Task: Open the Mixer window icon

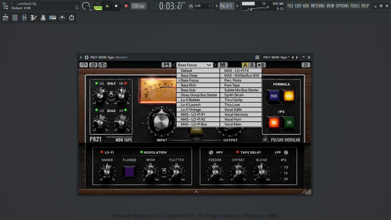Action: (24, 18)
